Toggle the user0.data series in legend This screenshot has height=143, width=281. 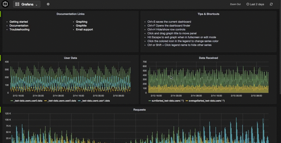point(26,101)
